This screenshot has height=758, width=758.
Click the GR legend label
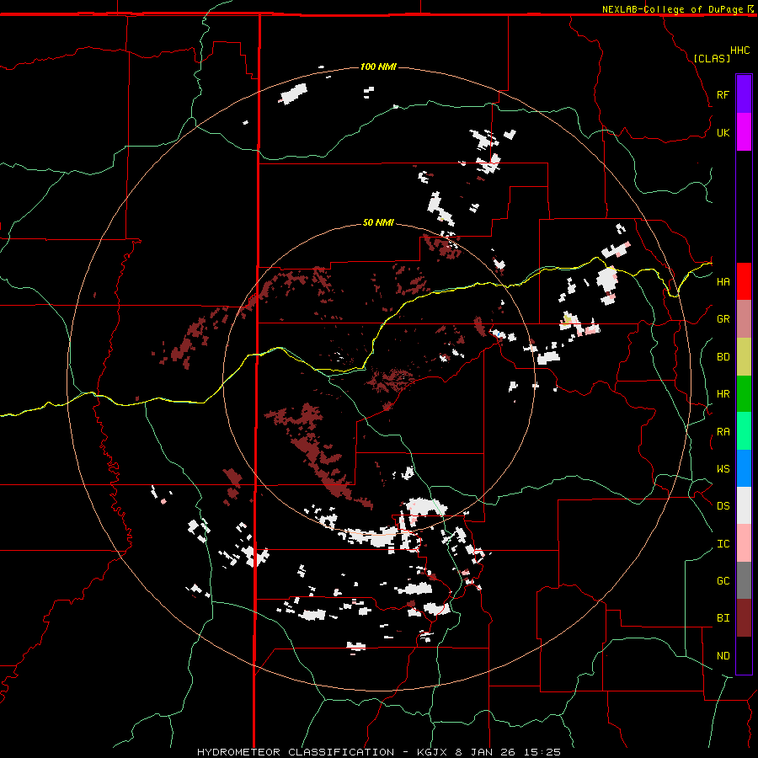click(723, 319)
